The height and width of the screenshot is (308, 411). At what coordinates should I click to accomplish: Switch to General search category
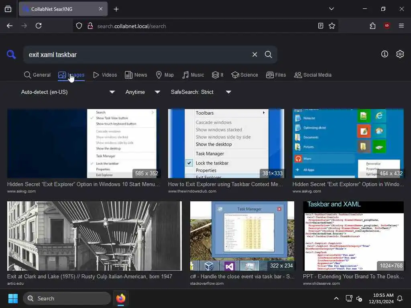click(37, 75)
